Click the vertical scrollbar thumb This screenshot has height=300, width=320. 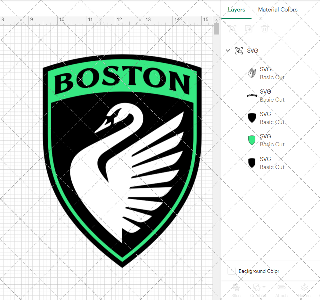click(216, 28)
